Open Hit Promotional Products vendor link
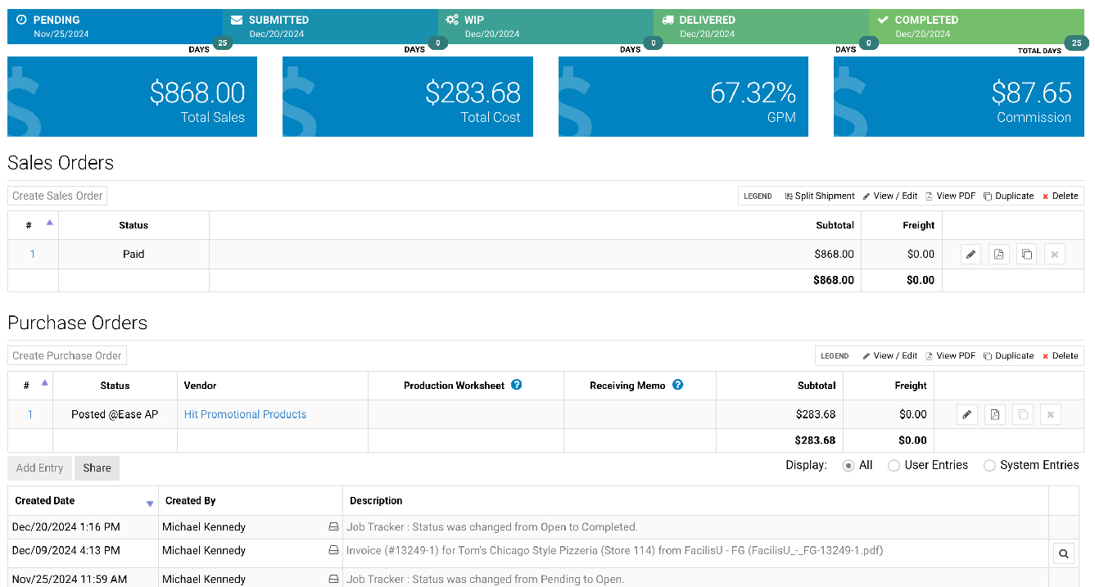1095x587 pixels. 245,414
